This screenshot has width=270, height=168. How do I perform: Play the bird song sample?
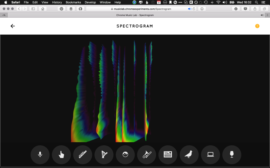click(x=189, y=155)
